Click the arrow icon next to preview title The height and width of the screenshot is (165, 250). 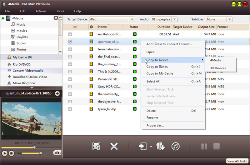click(57, 94)
